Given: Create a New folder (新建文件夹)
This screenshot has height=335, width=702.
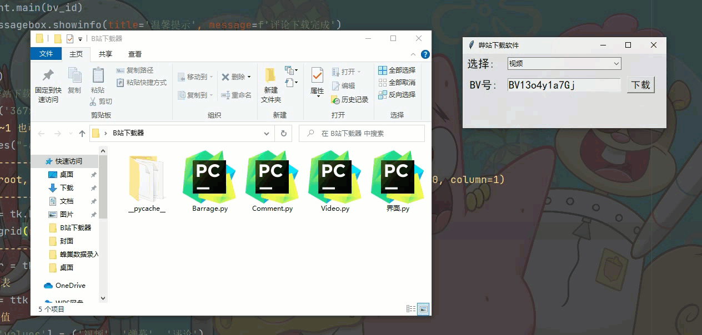Looking at the screenshot, I should [x=271, y=85].
